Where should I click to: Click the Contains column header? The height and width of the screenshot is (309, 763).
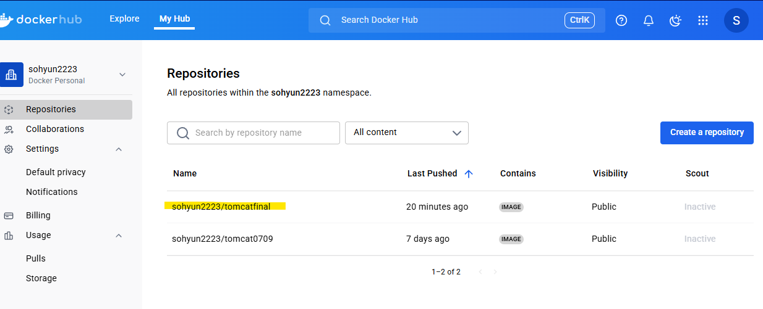(518, 173)
